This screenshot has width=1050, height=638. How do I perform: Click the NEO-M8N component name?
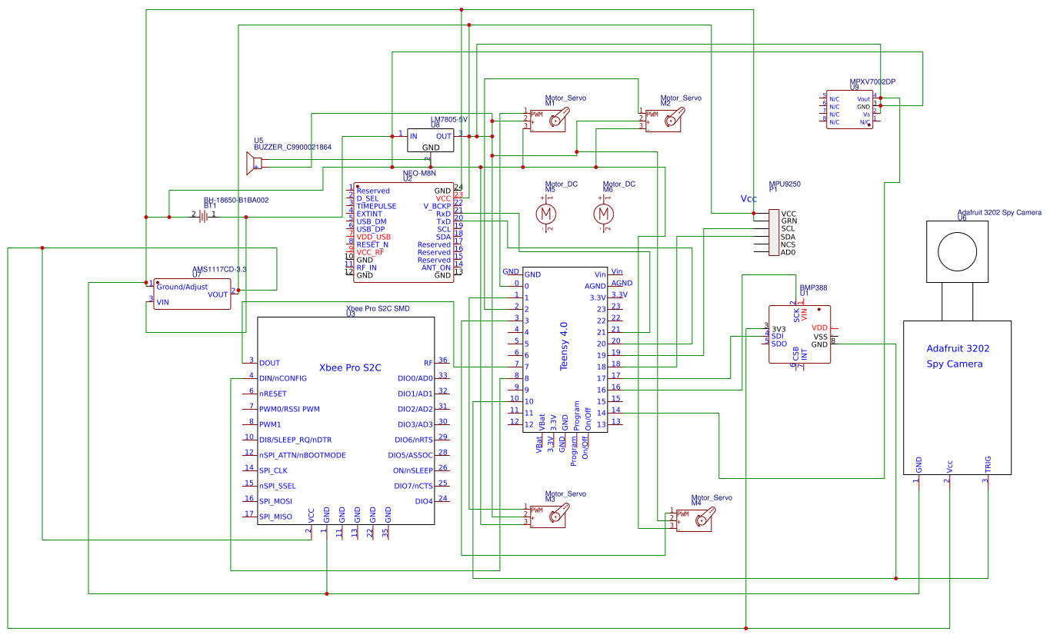click(x=419, y=173)
